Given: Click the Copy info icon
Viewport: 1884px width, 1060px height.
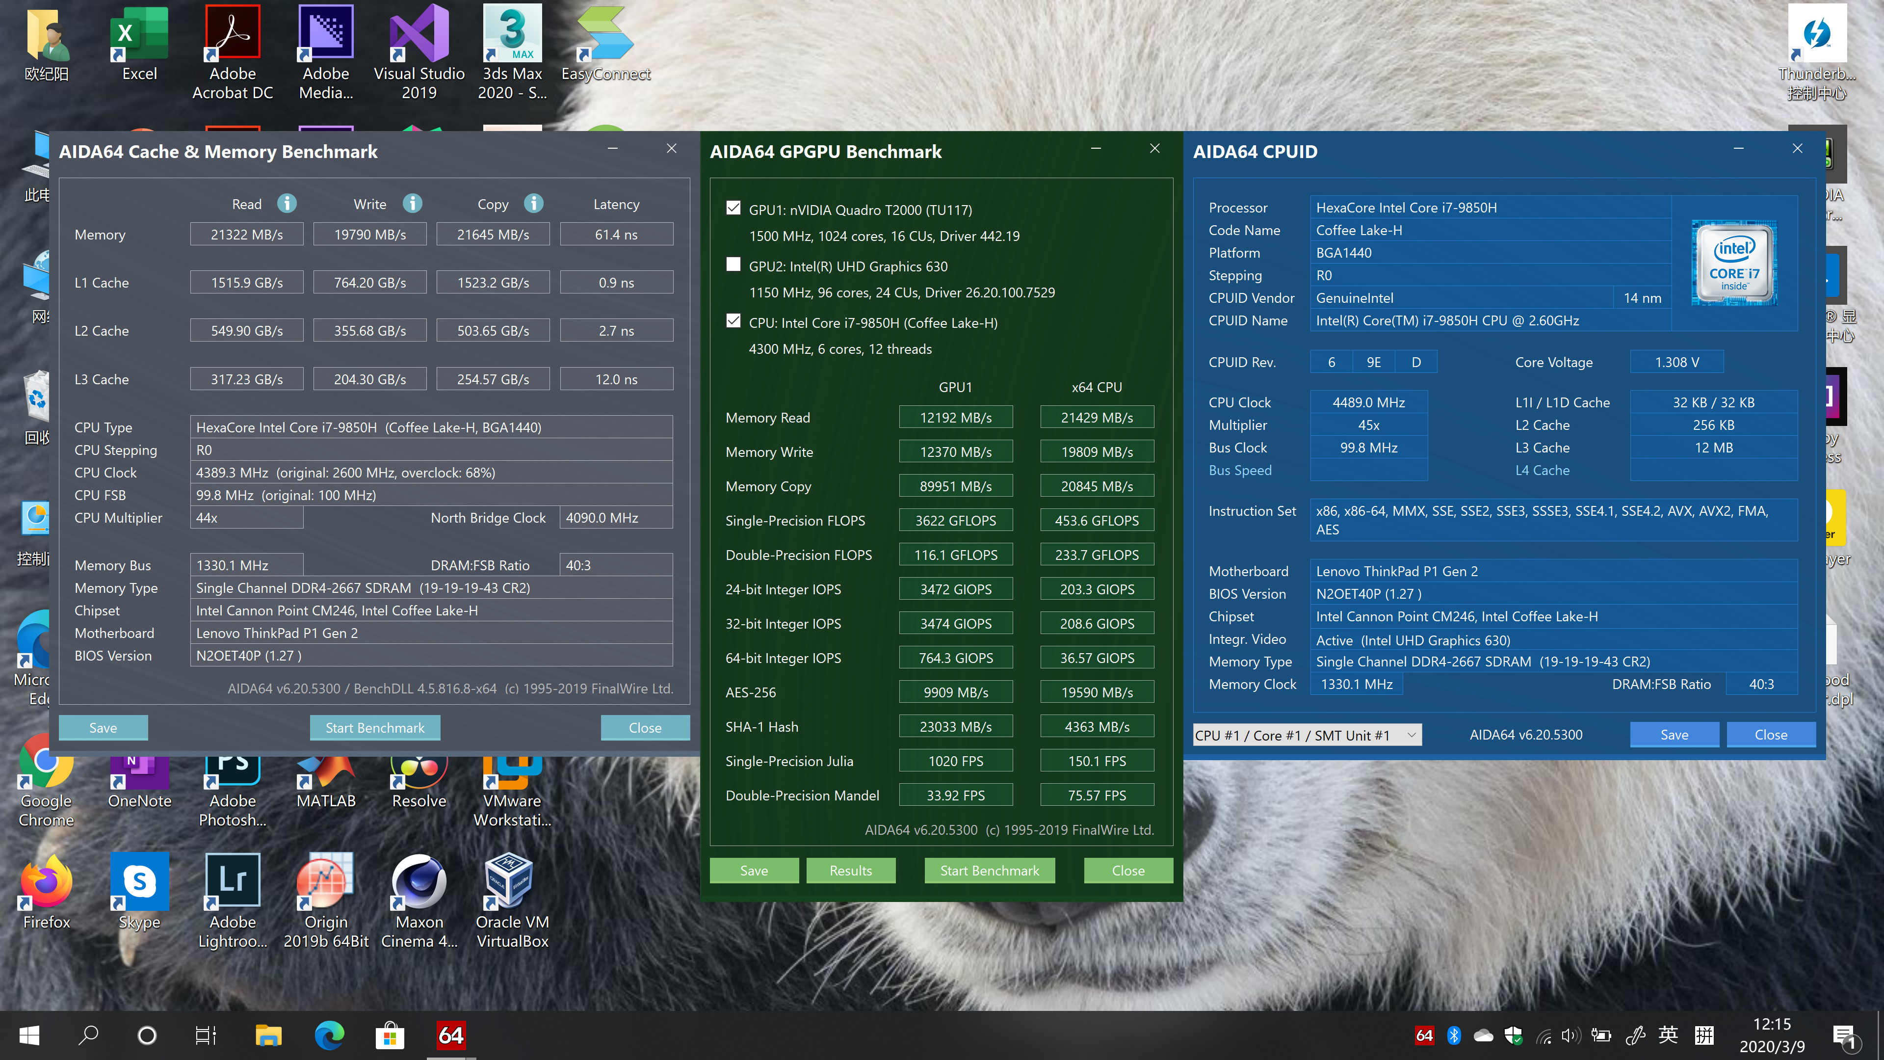Looking at the screenshot, I should [x=534, y=203].
